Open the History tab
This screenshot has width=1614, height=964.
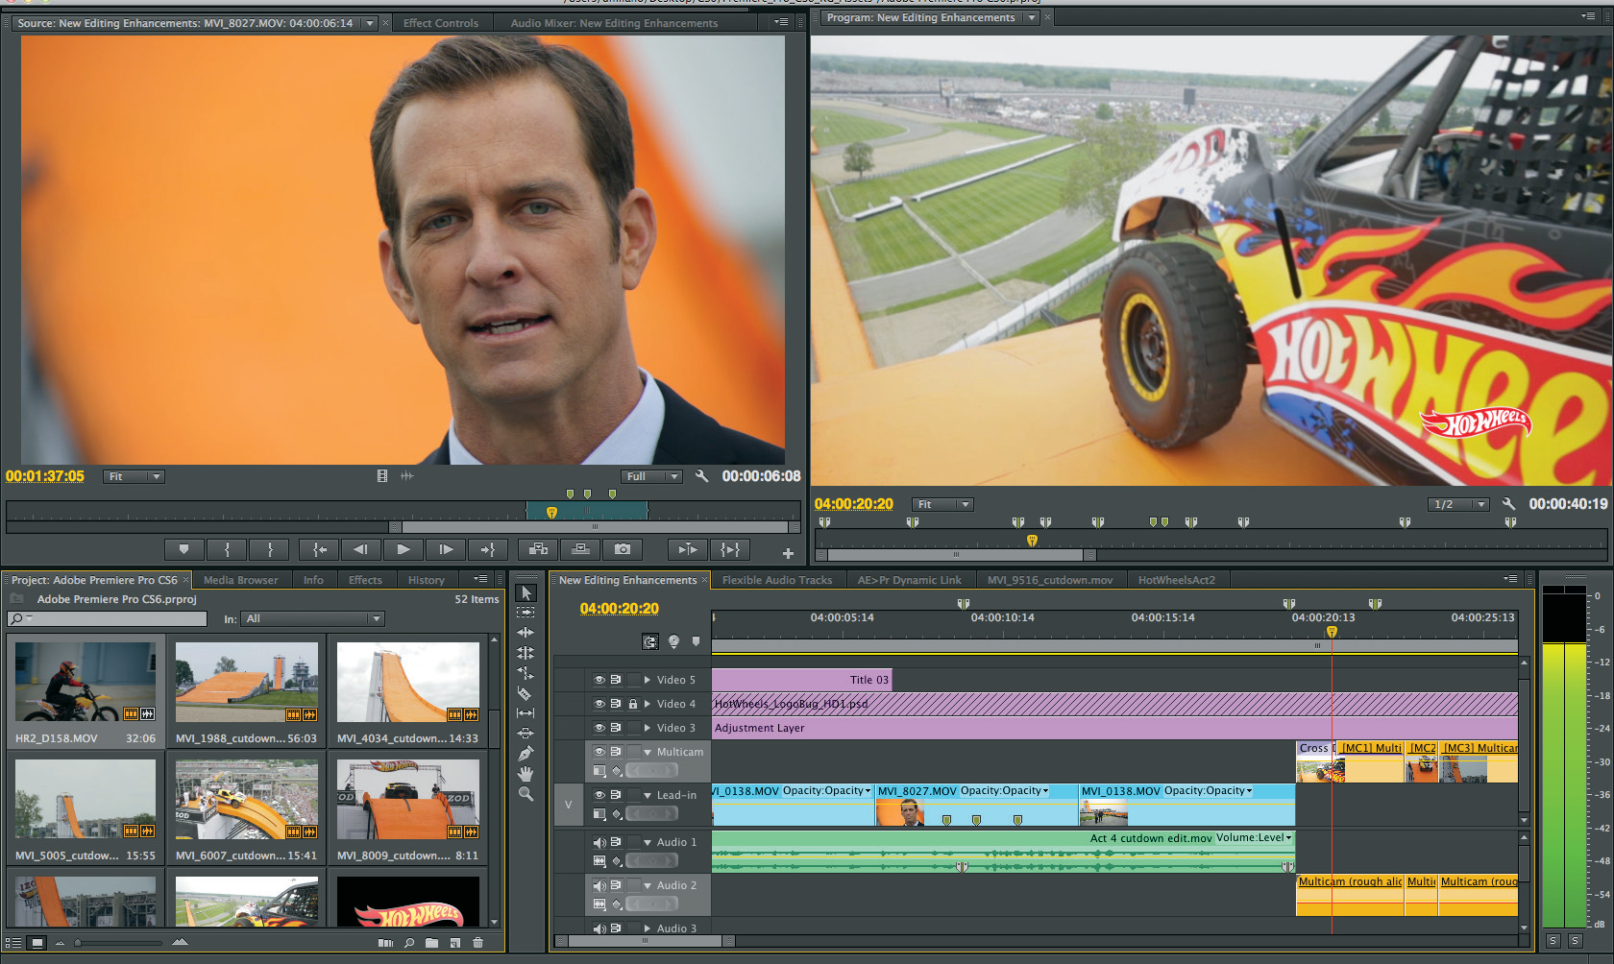(x=426, y=580)
